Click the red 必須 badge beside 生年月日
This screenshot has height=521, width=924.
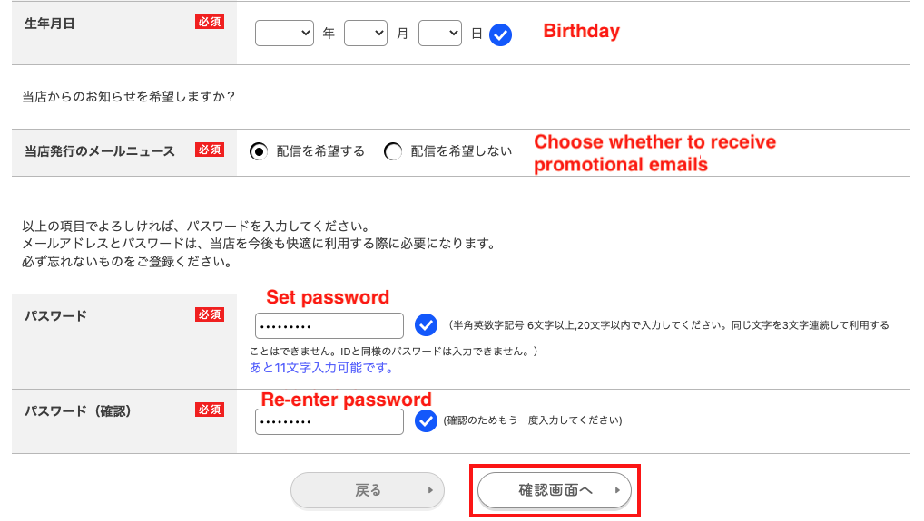[209, 23]
